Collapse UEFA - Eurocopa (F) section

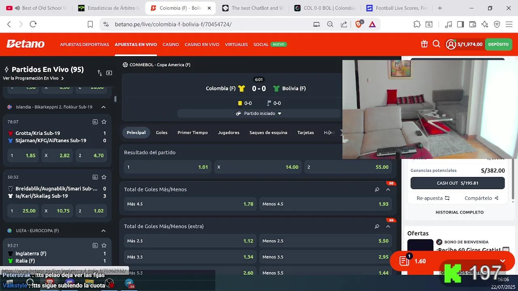pyautogui.click(x=103, y=231)
